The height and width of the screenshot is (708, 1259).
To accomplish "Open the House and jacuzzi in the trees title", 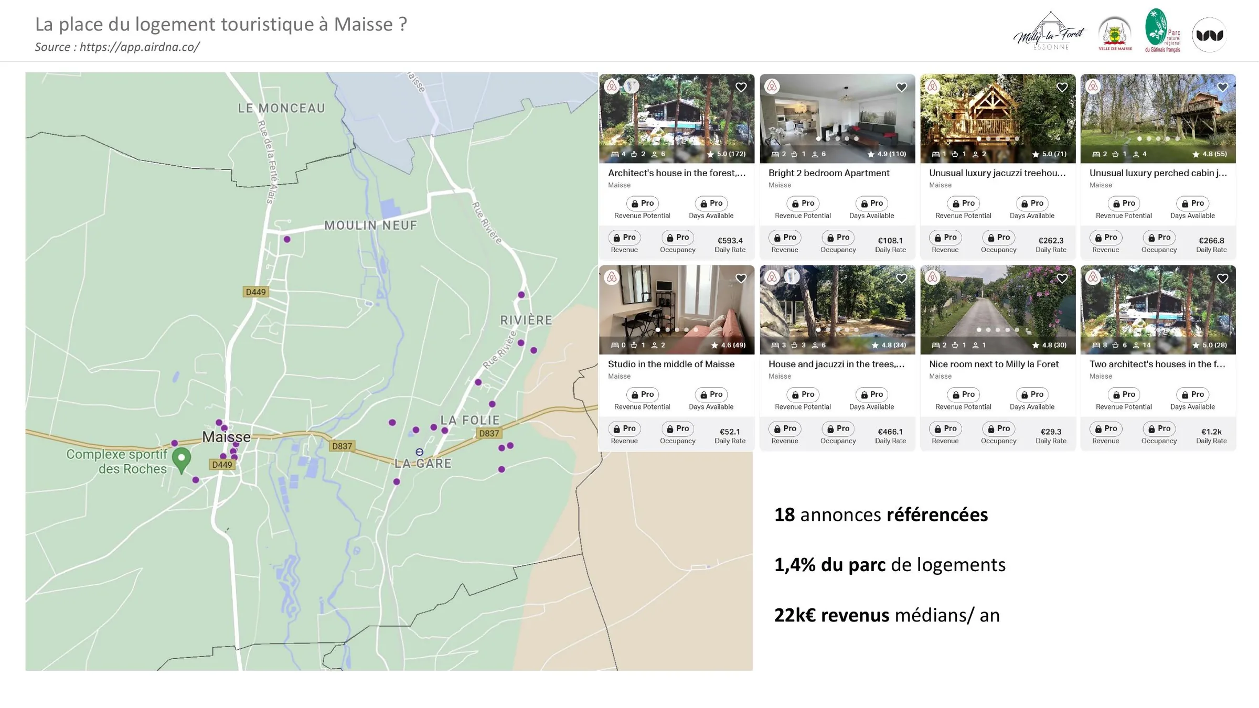I will pyautogui.click(x=836, y=364).
